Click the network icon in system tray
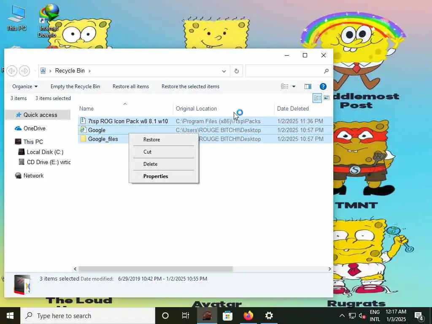This screenshot has height=324, width=432. (352, 316)
